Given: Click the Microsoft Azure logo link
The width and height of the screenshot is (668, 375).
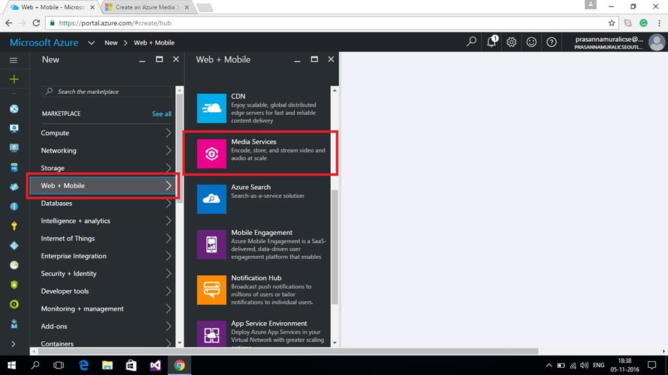Looking at the screenshot, I should click(x=44, y=42).
